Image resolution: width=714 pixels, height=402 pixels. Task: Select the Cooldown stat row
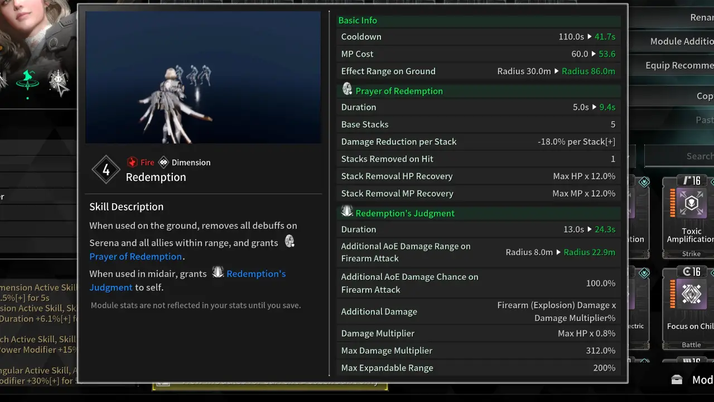click(x=478, y=37)
